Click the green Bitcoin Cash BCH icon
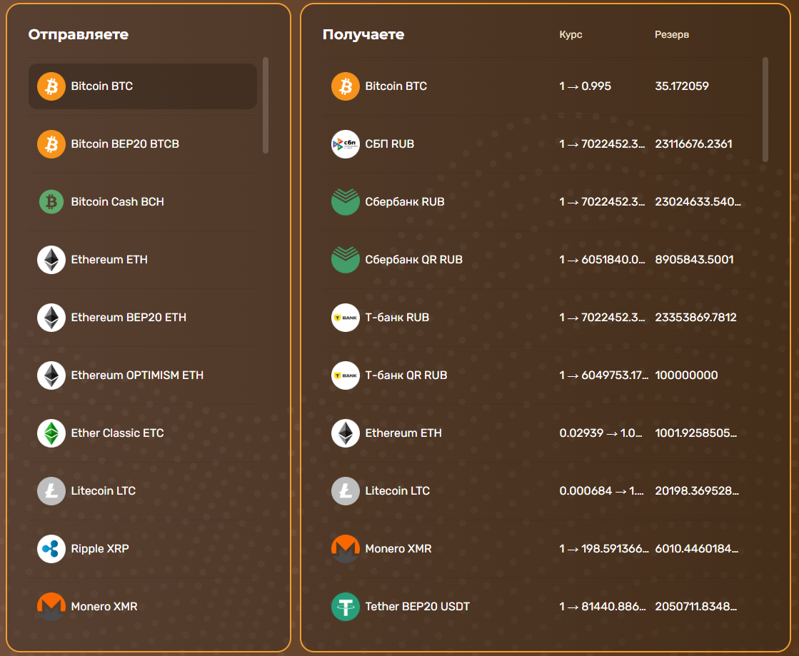The image size is (799, 656). tap(51, 202)
